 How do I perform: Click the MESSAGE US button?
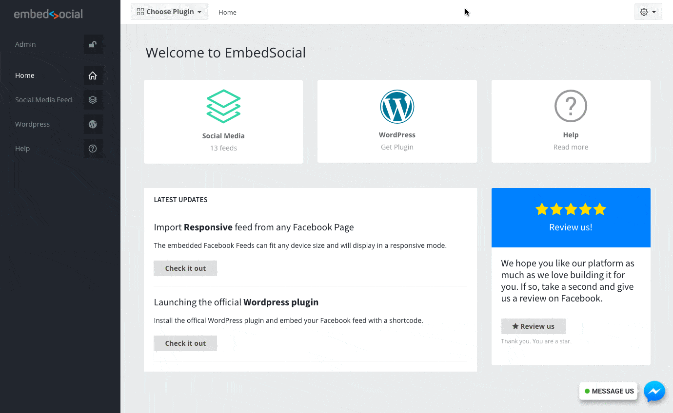tap(609, 391)
